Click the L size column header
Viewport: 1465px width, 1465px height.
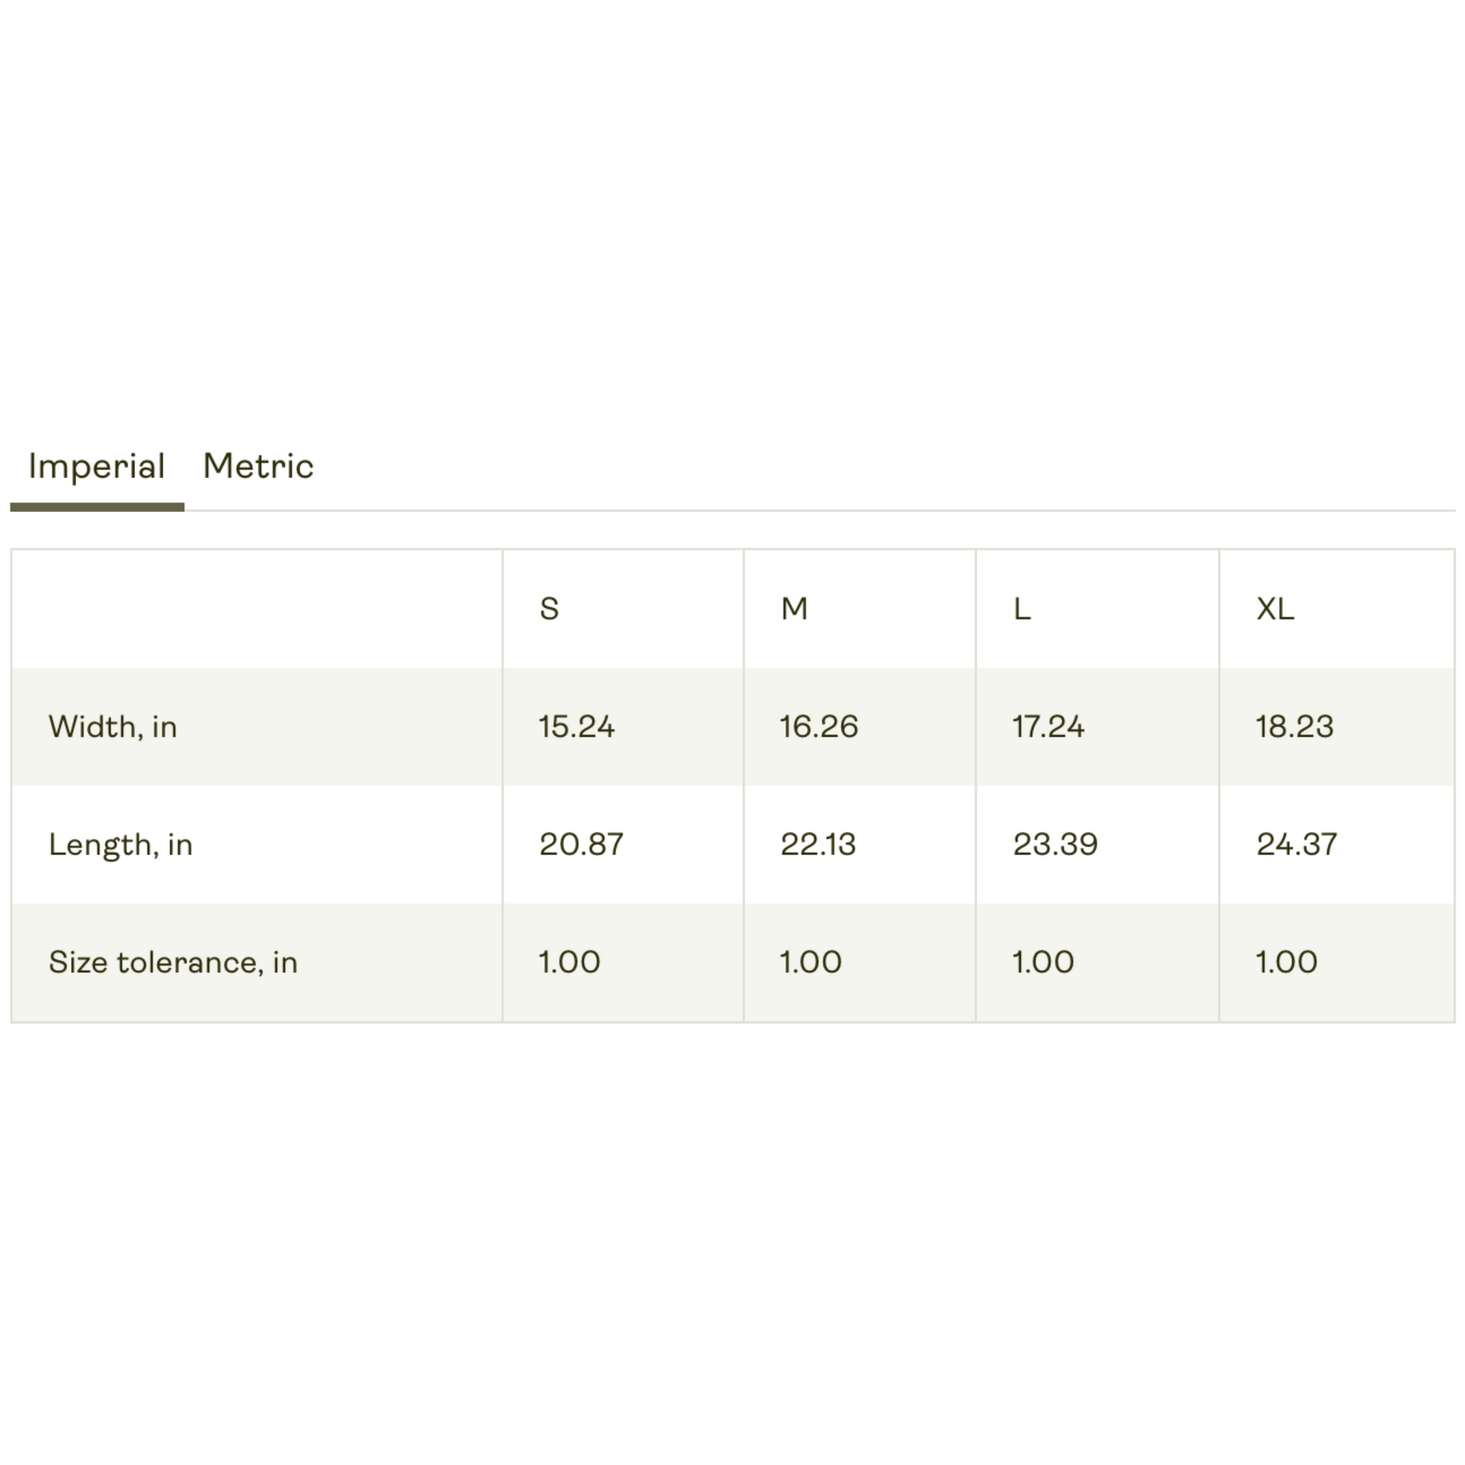[x=1022, y=608]
